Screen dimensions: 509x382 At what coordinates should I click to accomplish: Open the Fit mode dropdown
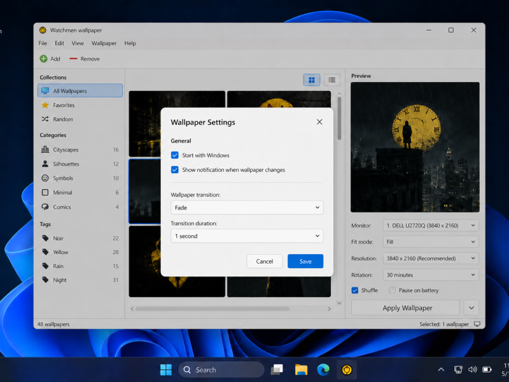pyautogui.click(x=431, y=242)
